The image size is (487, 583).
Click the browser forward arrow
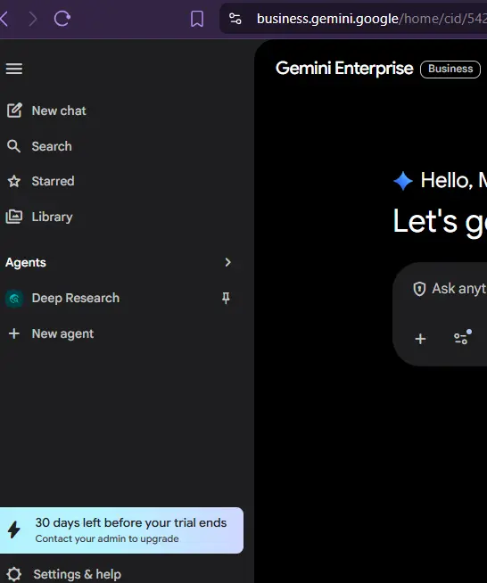(x=33, y=19)
